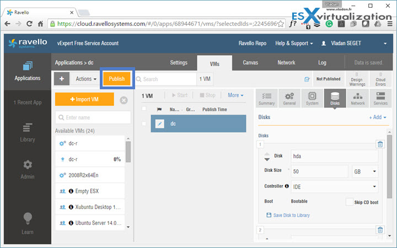Close the Import VM panel

click(x=124, y=100)
